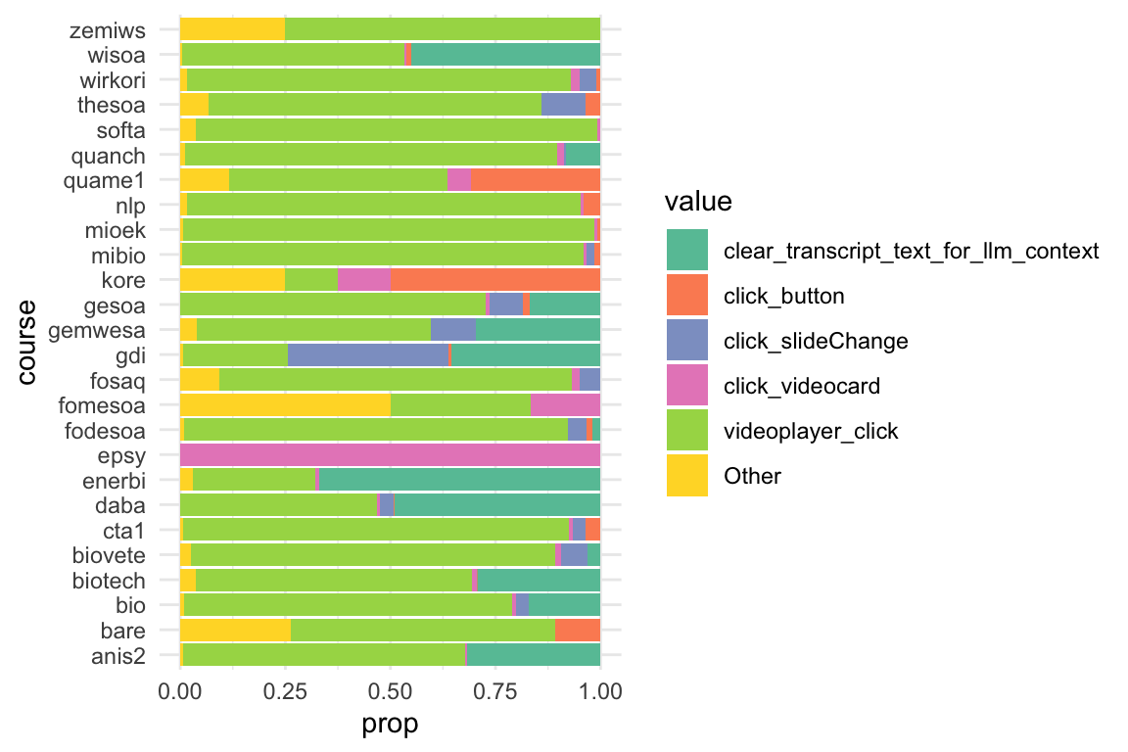Click the 'anis2' course axis label
This screenshot has height=752, width=1128.
[118, 656]
